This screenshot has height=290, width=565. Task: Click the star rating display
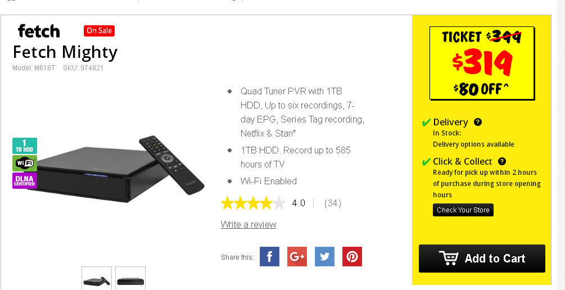(x=253, y=203)
